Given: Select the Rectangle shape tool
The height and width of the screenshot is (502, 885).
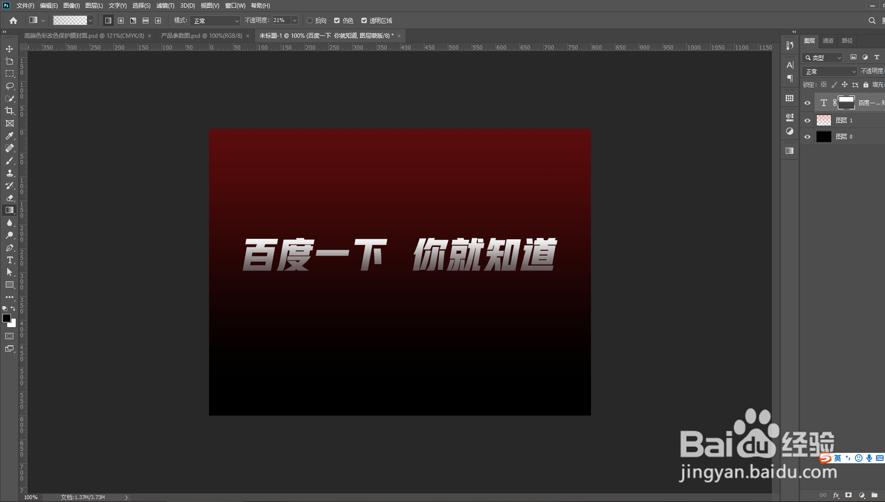Looking at the screenshot, I should pyautogui.click(x=9, y=285).
